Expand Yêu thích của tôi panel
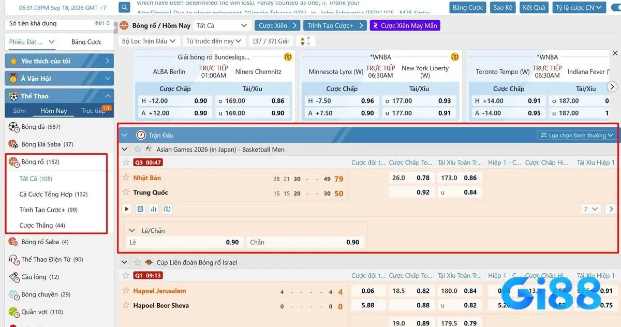 59,61
